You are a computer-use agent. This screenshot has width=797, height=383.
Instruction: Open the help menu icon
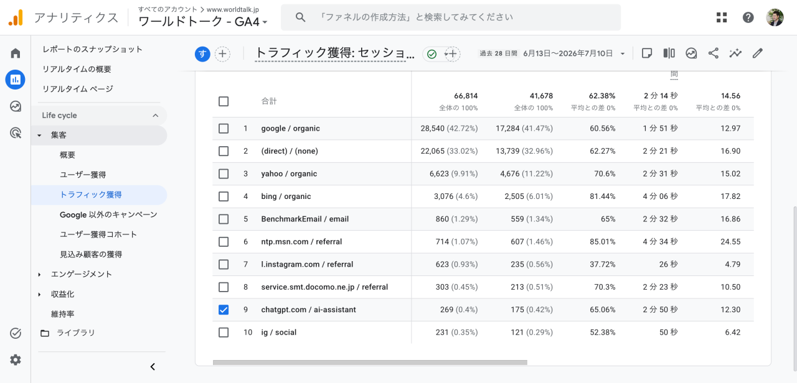click(x=748, y=17)
